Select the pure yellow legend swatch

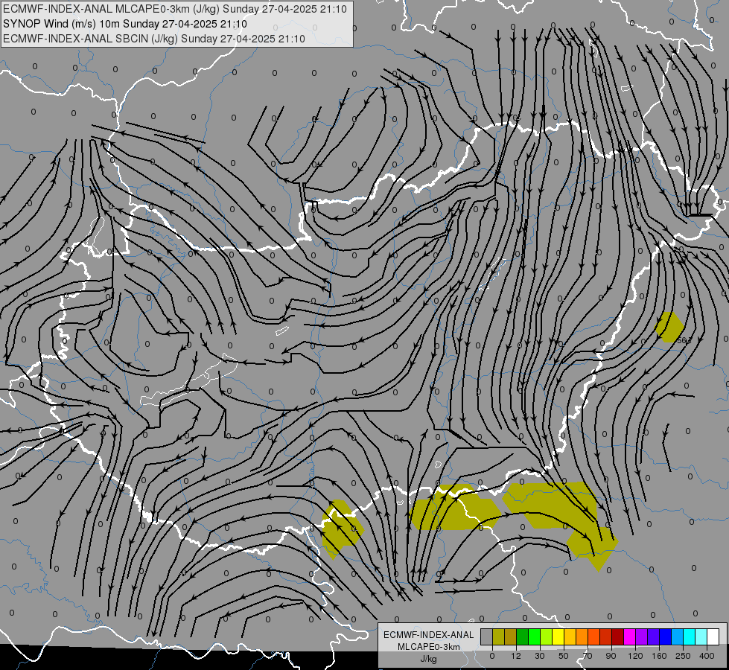(x=558, y=636)
